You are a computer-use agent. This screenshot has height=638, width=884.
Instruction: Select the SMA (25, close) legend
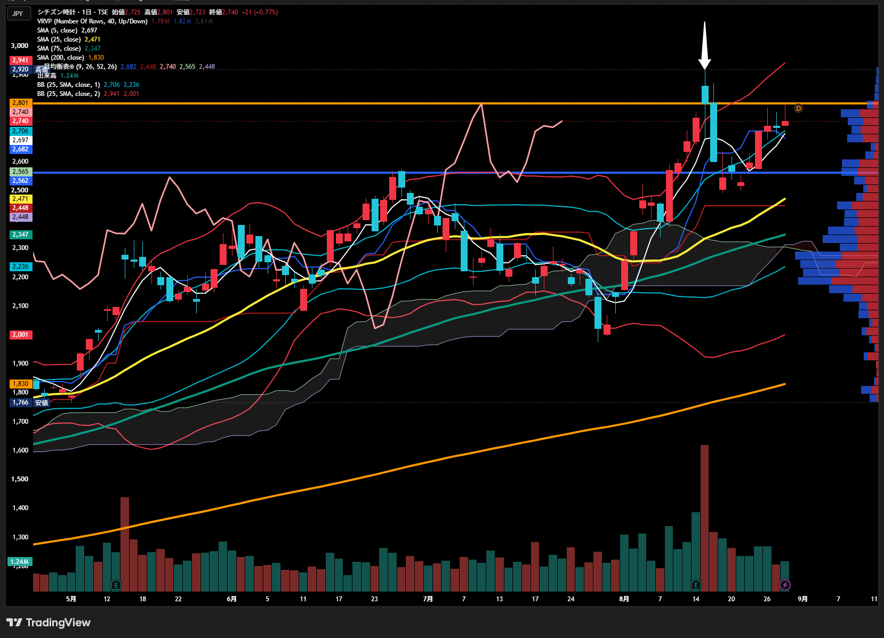[59, 39]
